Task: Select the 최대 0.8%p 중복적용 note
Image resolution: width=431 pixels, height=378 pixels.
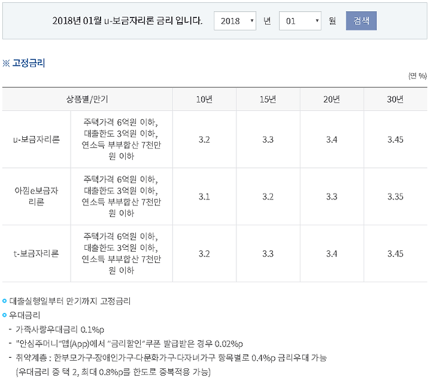Action: (x=113, y=372)
